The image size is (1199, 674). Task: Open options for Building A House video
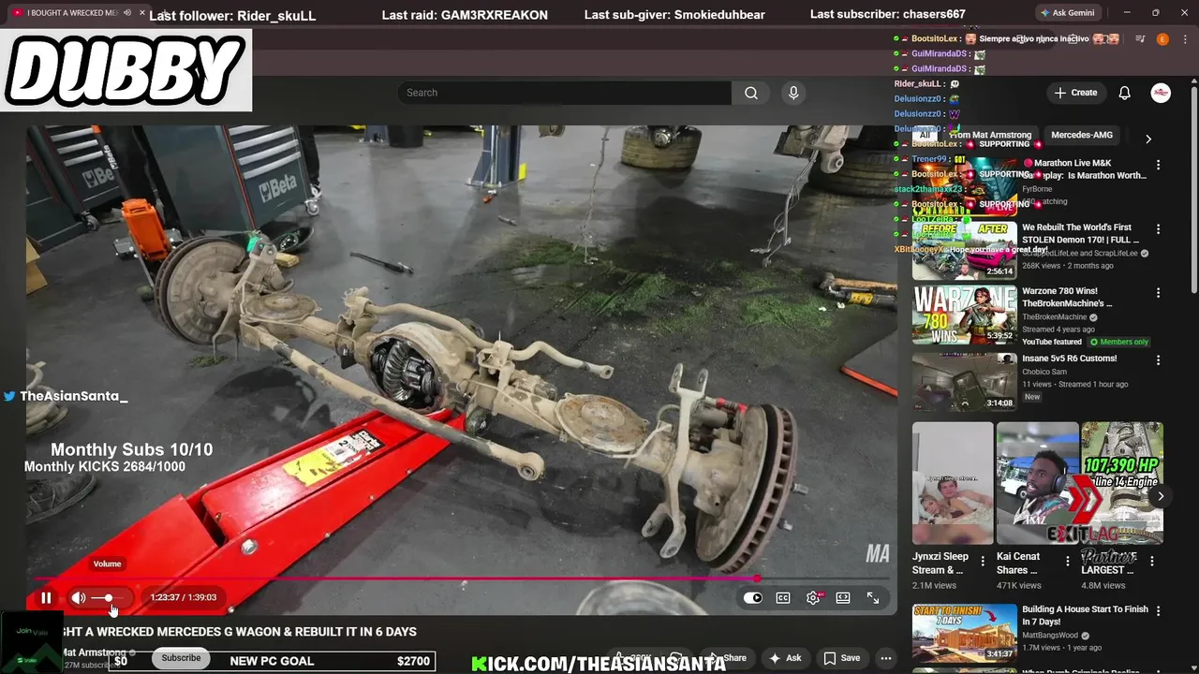pos(1158,611)
